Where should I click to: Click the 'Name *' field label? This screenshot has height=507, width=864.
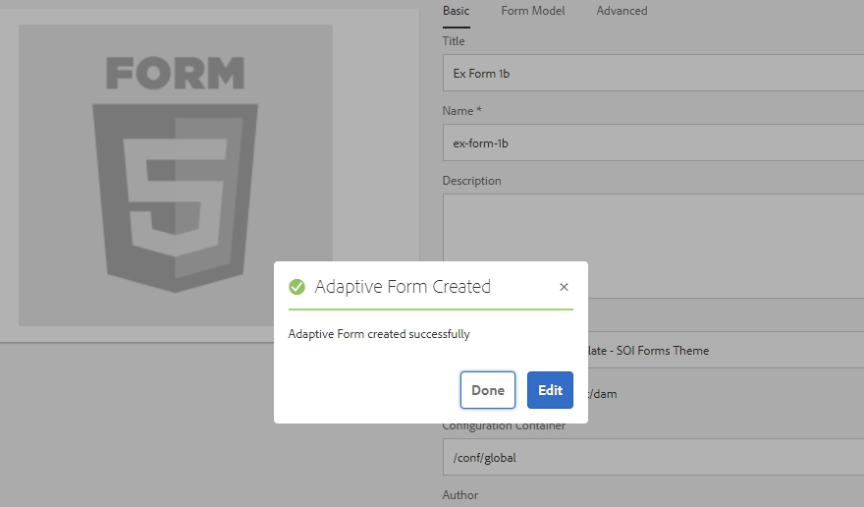pos(461,111)
